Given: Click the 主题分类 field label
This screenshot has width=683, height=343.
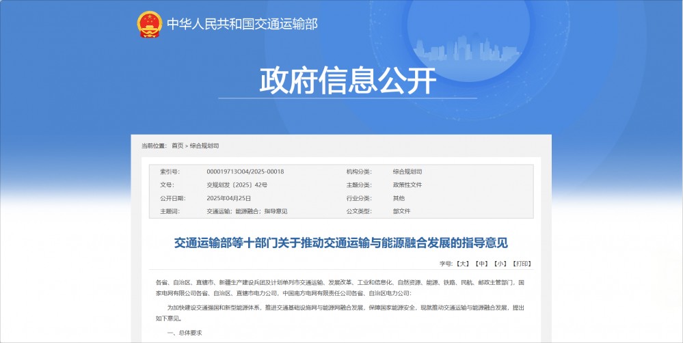Looking at the screenshot, I should (359, 185).
